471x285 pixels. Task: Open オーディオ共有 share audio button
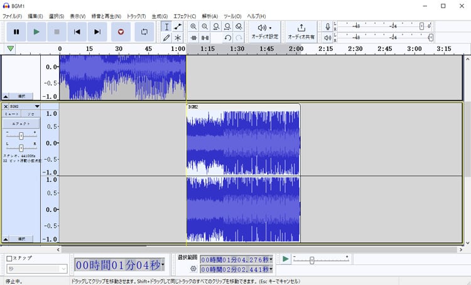point(301,31)
